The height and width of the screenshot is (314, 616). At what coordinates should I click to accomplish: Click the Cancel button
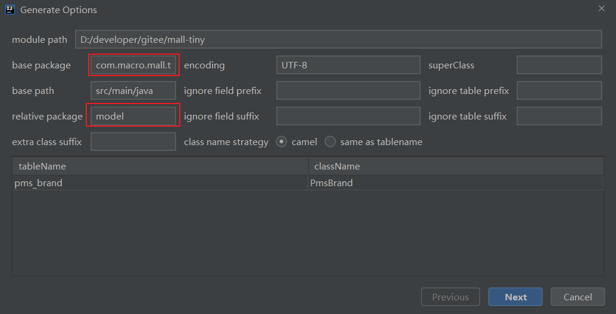click(x=577, y=297)
